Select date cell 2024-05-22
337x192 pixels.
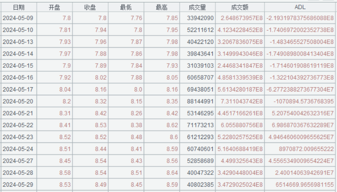(x=18, y=125)
